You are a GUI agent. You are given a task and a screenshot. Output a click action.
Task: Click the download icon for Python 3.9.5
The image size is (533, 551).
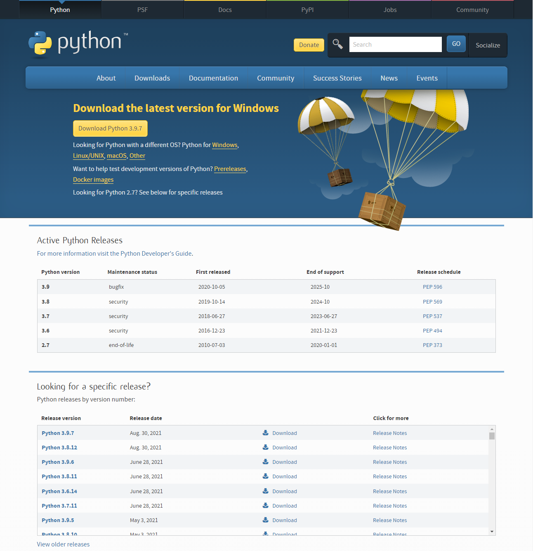point(265,520)
